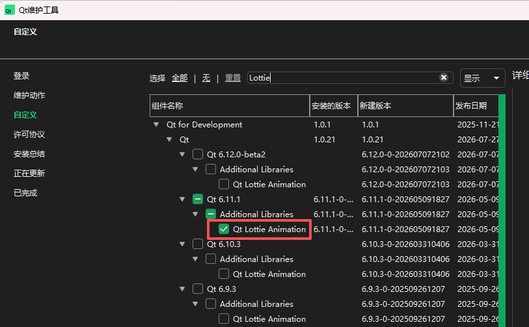
Task: Collapse Additional Libraries arrow under Qt 6.12.0-beta2
Action: coord(195,169)
